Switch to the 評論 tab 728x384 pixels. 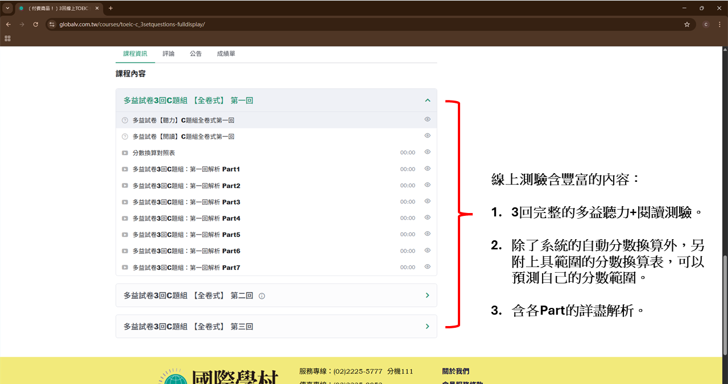168,53
